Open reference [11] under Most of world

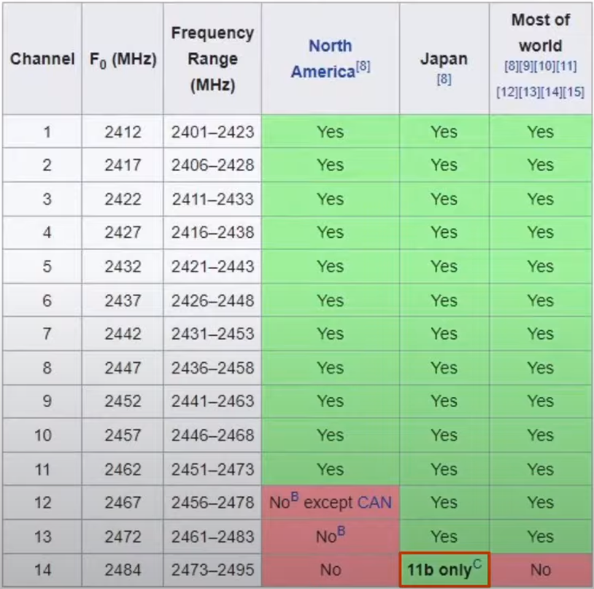pyautogui.click(x=566, y=67)
